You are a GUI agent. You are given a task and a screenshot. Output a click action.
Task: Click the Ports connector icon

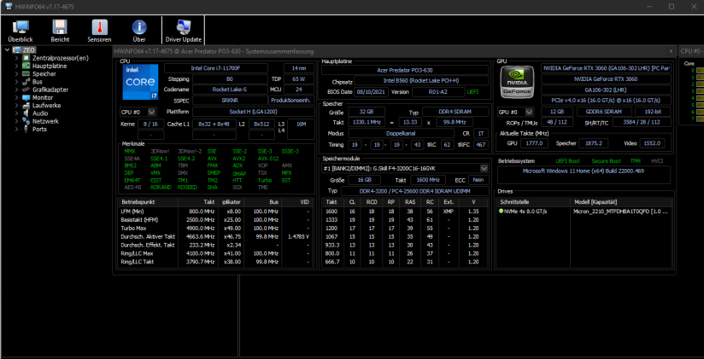click(x=26, y=129)
